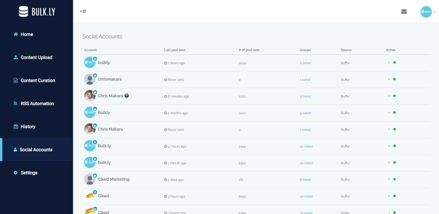This screenshot has width=439, height=214.
Task: View the 9 groups for Bulkly
Action: click(307, 113)
